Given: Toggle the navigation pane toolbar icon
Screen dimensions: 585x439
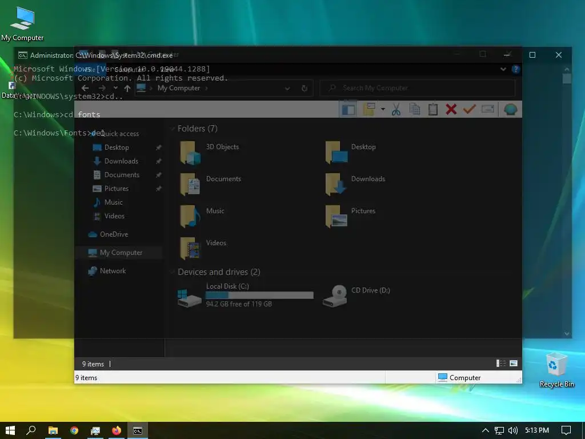Looking at the screenshot, I should 348,109.
